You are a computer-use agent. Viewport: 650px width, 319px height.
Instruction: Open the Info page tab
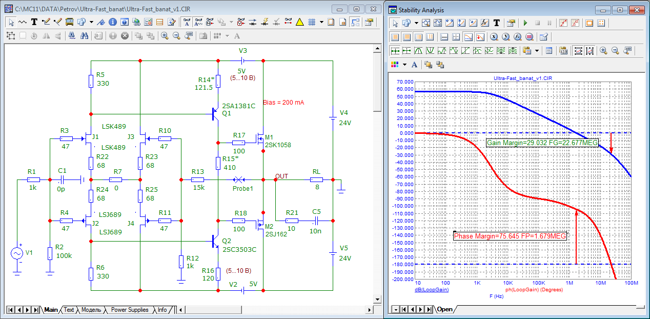point(162,310)
